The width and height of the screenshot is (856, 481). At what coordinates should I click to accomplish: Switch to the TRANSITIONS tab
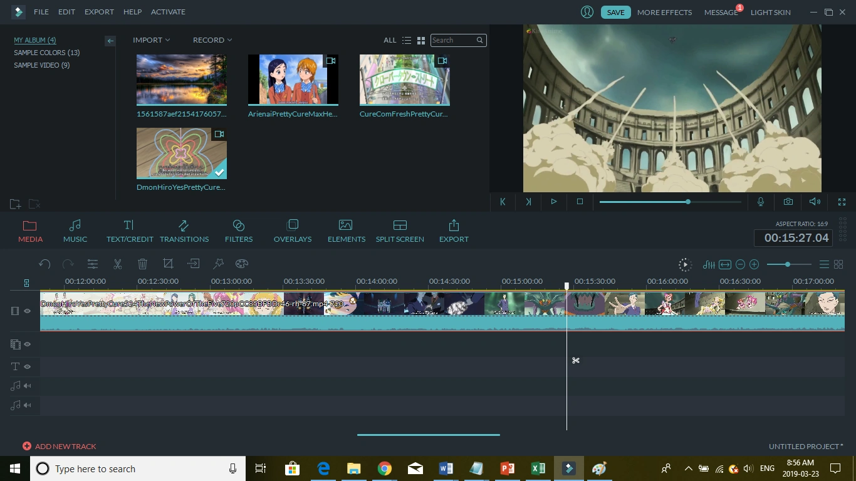[184, 231]
